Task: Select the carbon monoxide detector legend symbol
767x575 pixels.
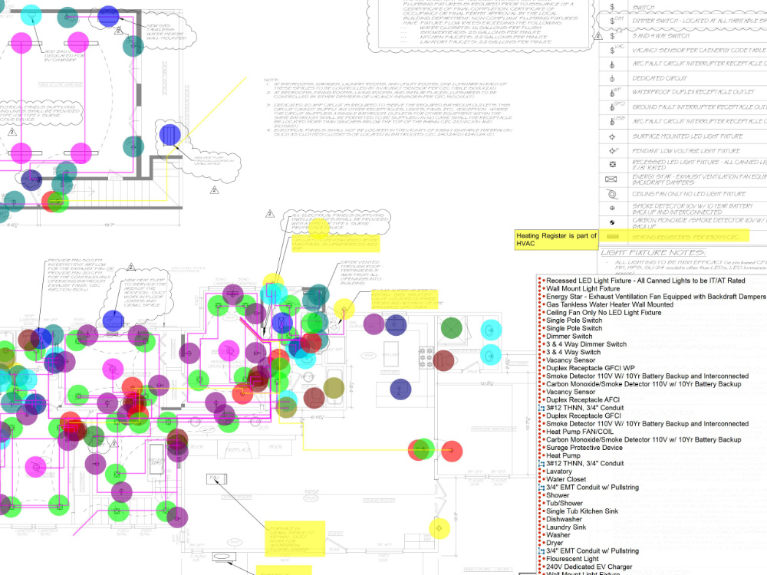Action: click(612, 222)
